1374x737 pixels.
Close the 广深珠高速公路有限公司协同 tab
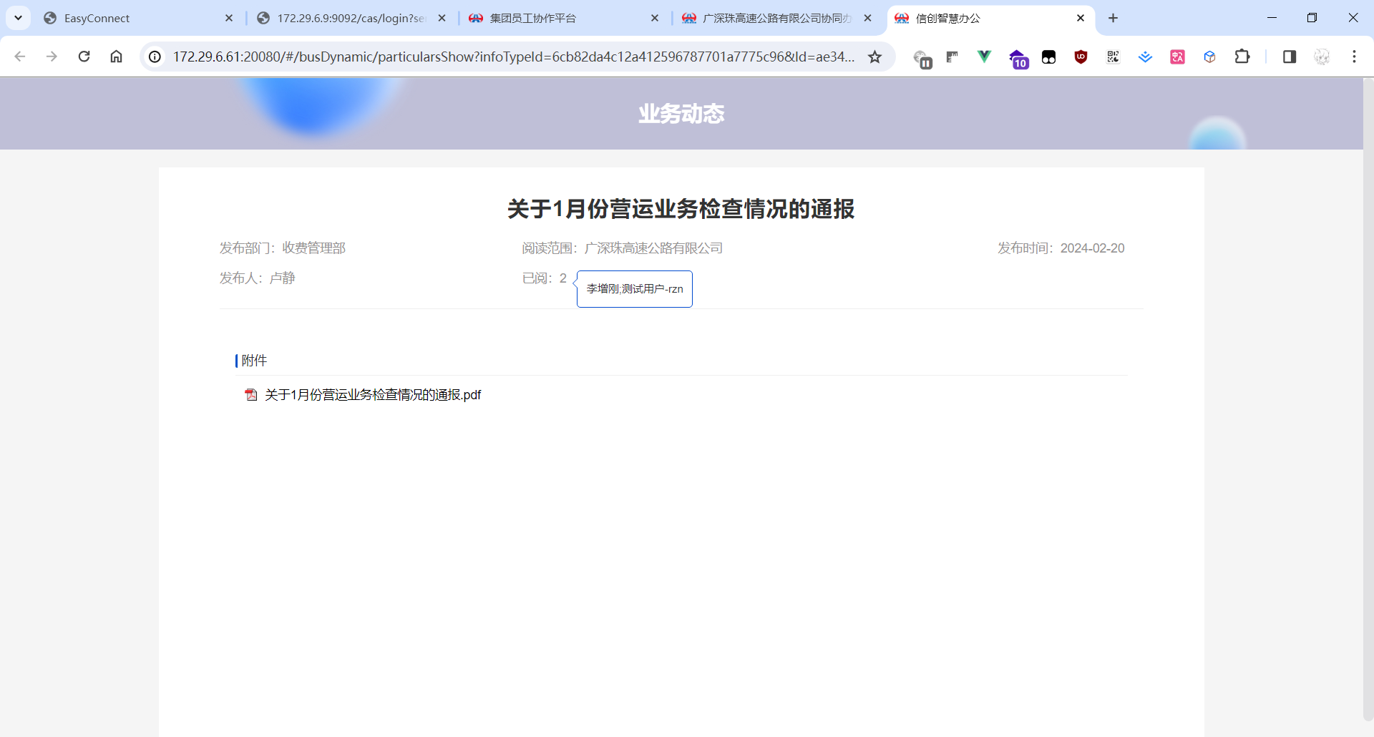[x=868, y=19]
